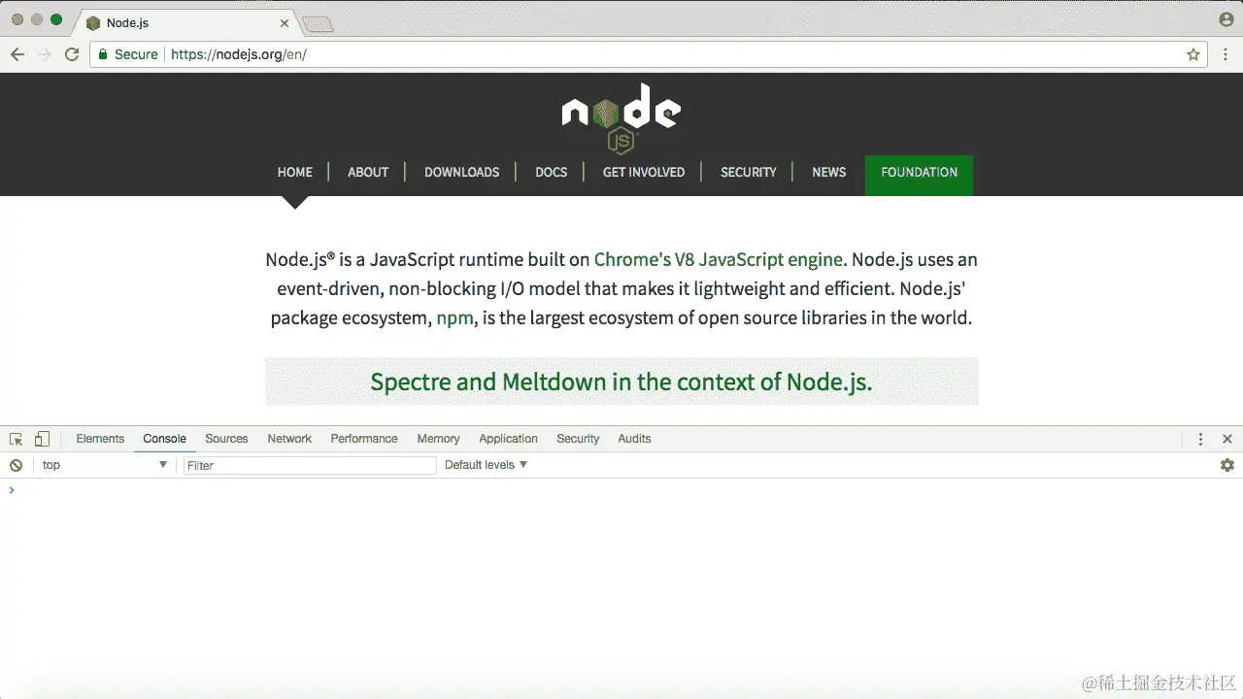Open the Spectre and Meltdown banner link
Image resolution: width=1243 pixels, height=699 pixels.
click(621, 382)
